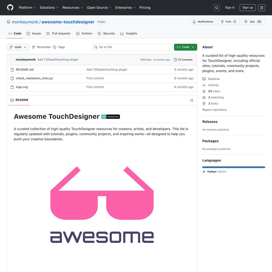Open the appearance settings icon in header

point(262,8)
